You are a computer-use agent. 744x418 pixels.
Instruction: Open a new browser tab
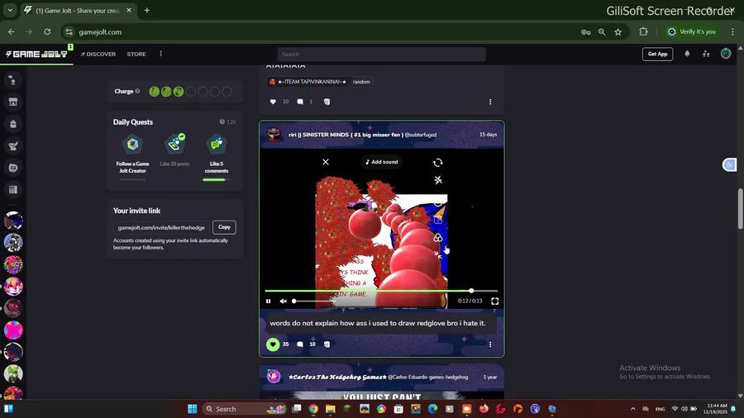pyautogui.click(x=147, y=11)
